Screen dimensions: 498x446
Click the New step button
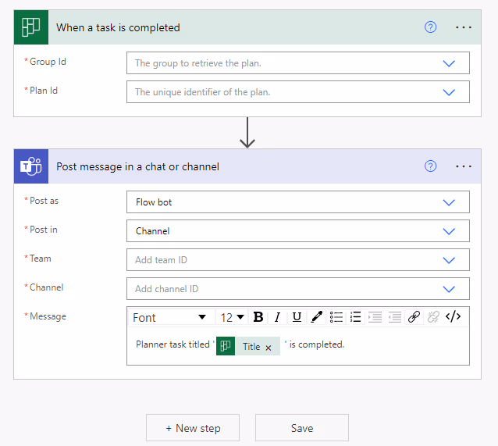tap(193, 428)
